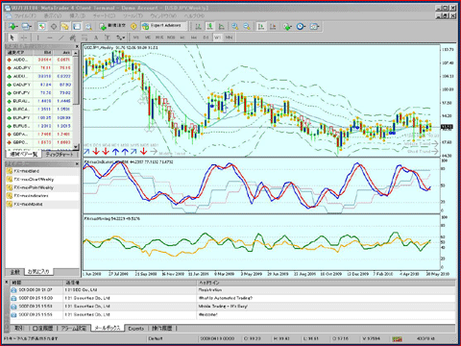Select the text label tool

[x=108, y=37]
